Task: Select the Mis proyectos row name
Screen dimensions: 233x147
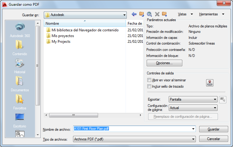Action: click(x=63, y=36)
